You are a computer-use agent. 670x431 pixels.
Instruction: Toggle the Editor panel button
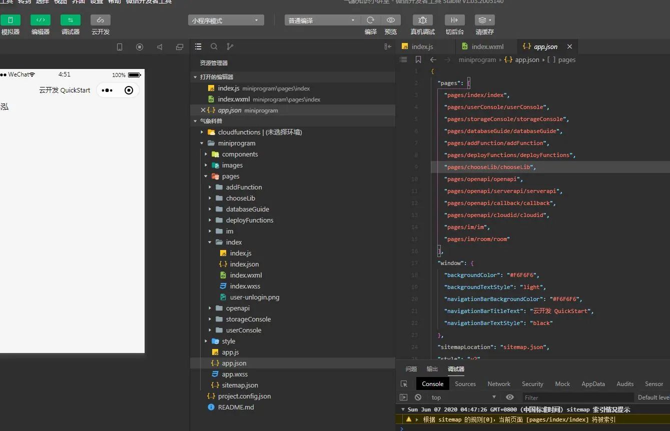(41, 20)
